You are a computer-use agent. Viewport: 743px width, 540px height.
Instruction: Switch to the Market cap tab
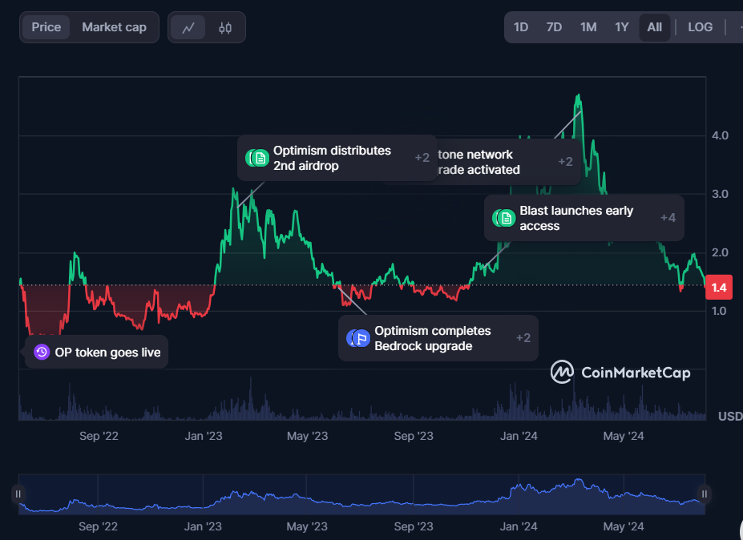click(x=114, y=27)
